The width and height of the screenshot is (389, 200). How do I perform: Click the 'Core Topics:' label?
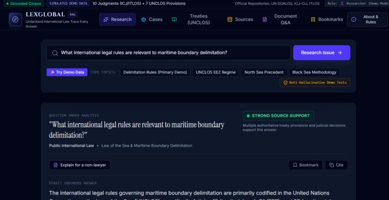(x=103, y=72)
